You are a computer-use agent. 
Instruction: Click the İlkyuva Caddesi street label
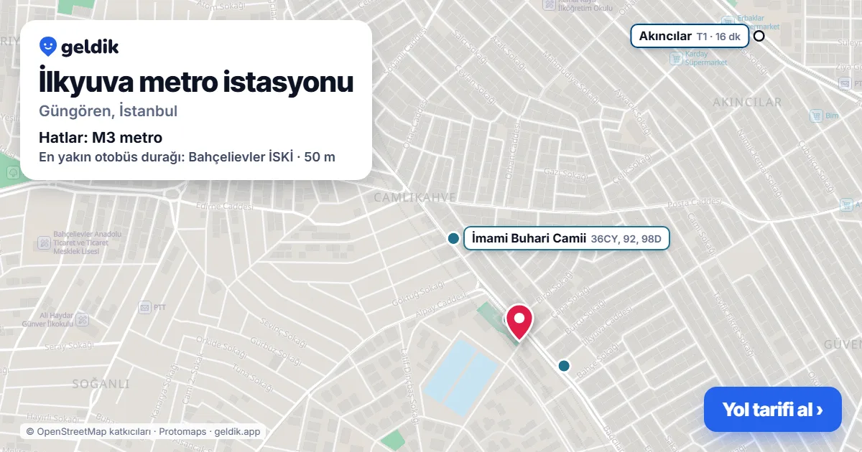tap(608, 324)
